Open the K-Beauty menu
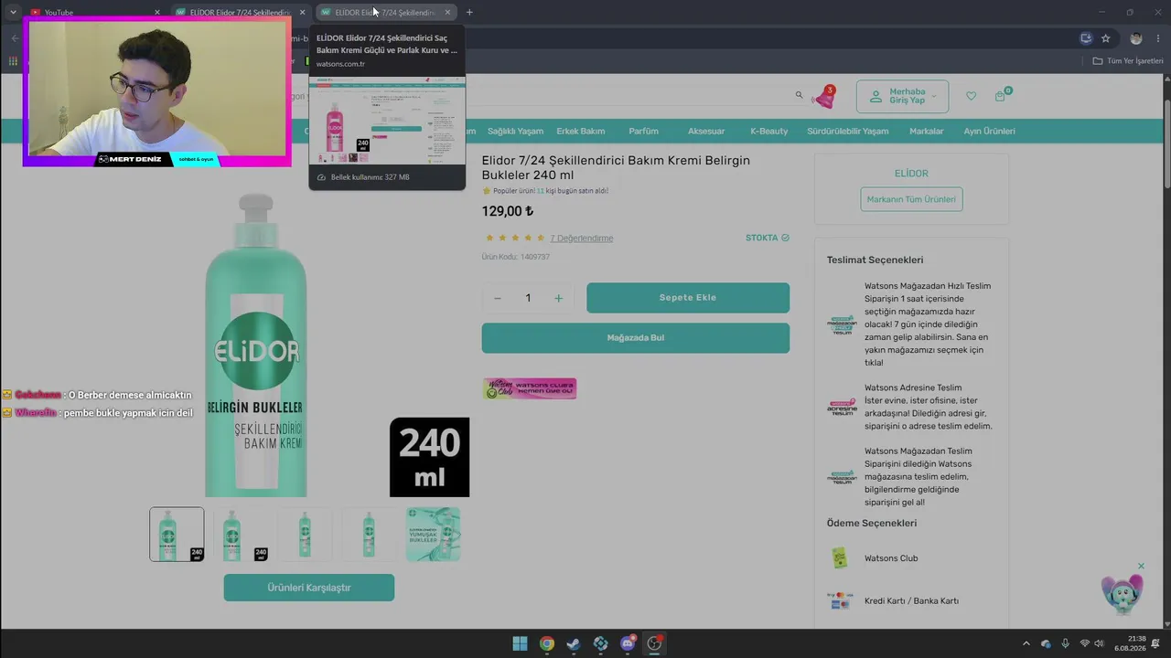The height and width of the screenshot is (658, 1171). click(768, 131)
